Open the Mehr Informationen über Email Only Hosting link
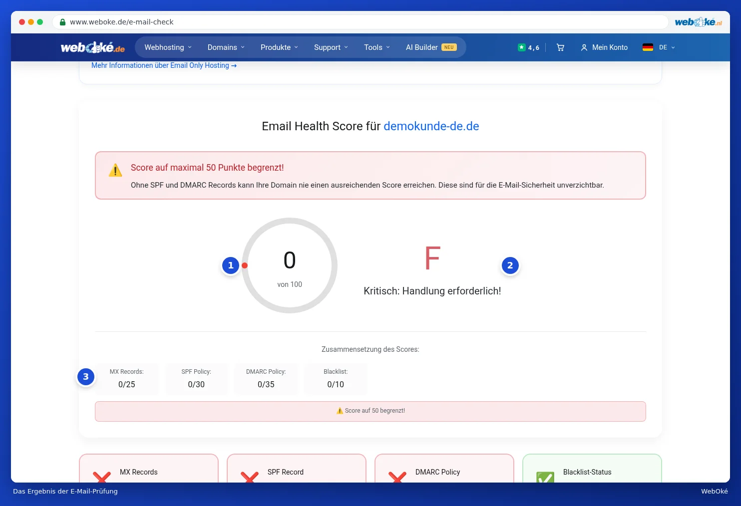741x506 pixels. [164, 65]
